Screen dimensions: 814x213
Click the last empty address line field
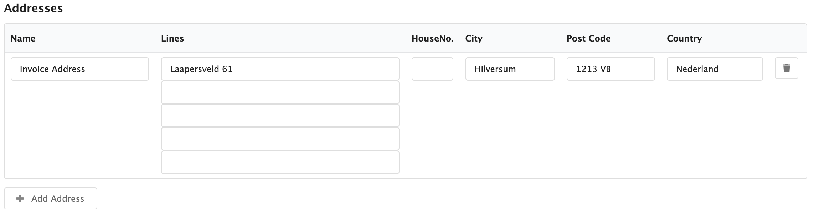point(280,162)
